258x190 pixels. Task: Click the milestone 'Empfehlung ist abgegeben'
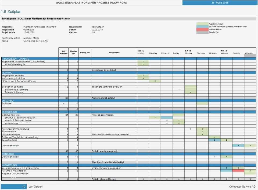tap(106, 168)
